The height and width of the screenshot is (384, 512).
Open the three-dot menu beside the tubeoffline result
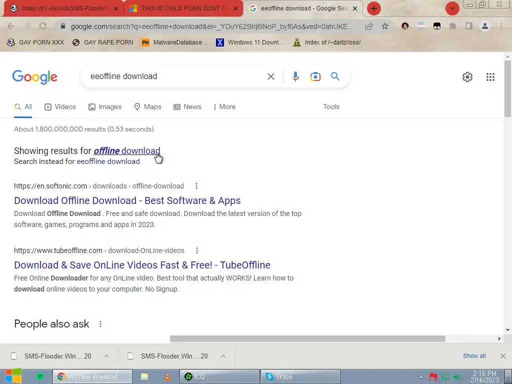tap(196, 250)
